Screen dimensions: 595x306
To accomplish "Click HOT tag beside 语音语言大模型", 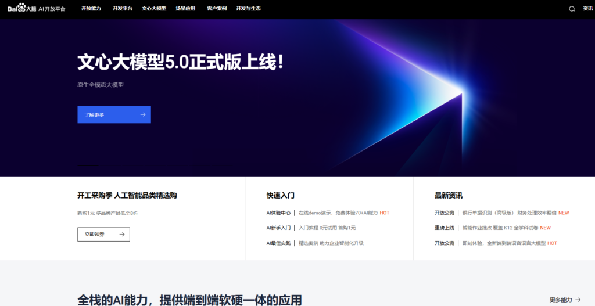I will tap(552, 243).
